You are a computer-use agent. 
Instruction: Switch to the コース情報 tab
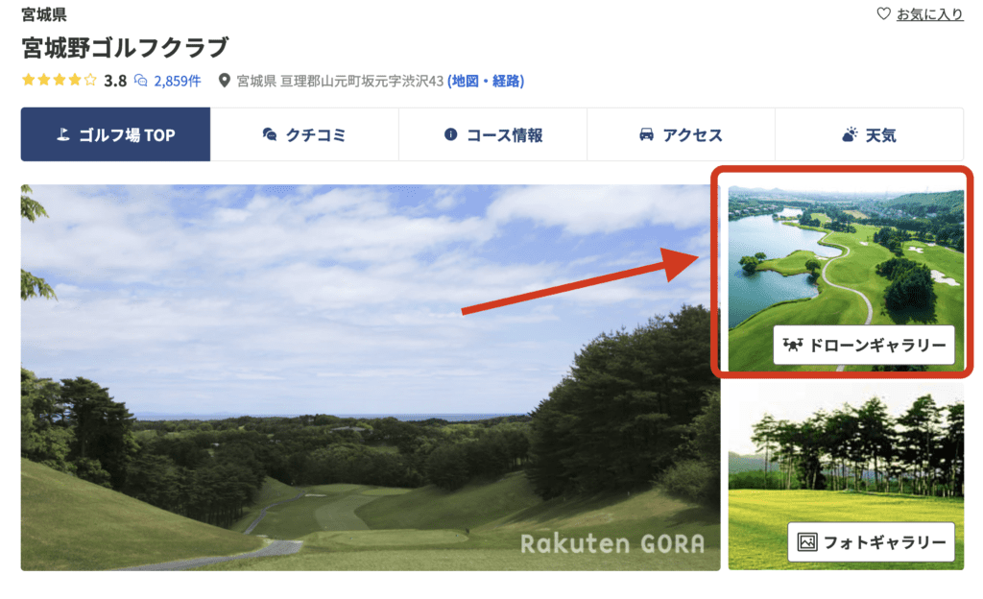(x=492, y=134)
